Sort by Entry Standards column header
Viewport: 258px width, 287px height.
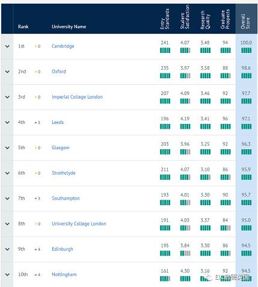pyautogui.click(x=165, y=19)
